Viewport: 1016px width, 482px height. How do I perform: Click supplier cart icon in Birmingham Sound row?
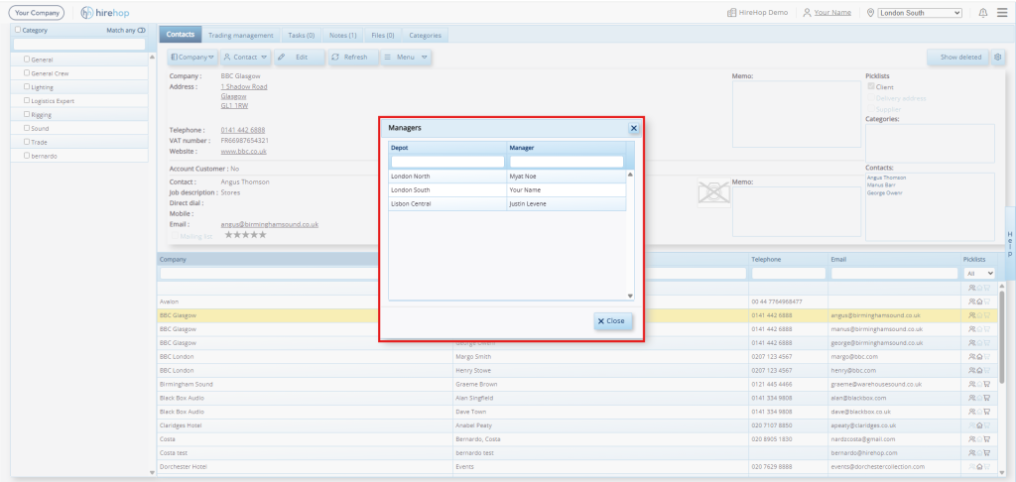[987, 384]
